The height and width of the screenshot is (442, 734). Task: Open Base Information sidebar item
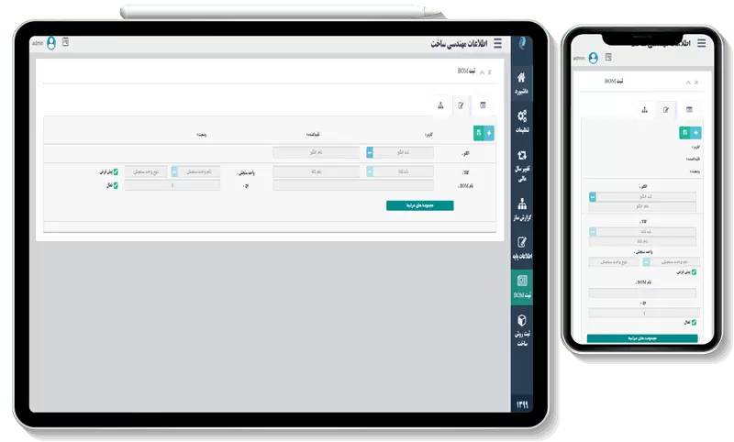click(521, 248)
